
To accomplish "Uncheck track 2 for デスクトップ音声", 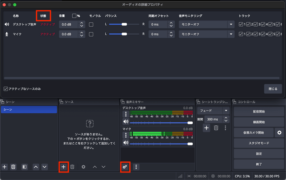I will tap(248, 24).
